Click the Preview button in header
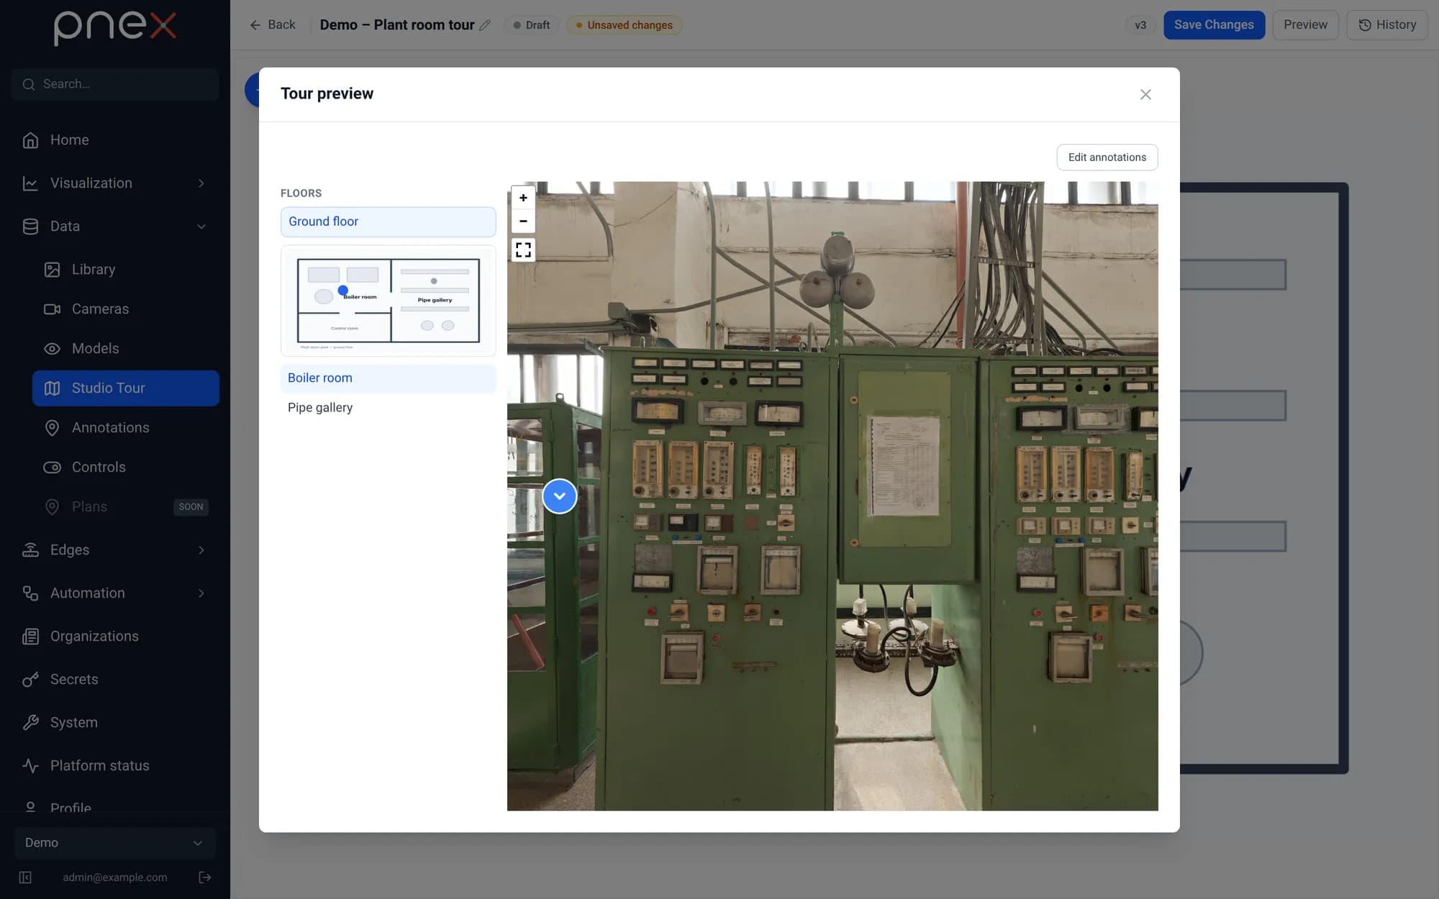The width and height of the screenshot is (1439, 899). pos(1305,25)
